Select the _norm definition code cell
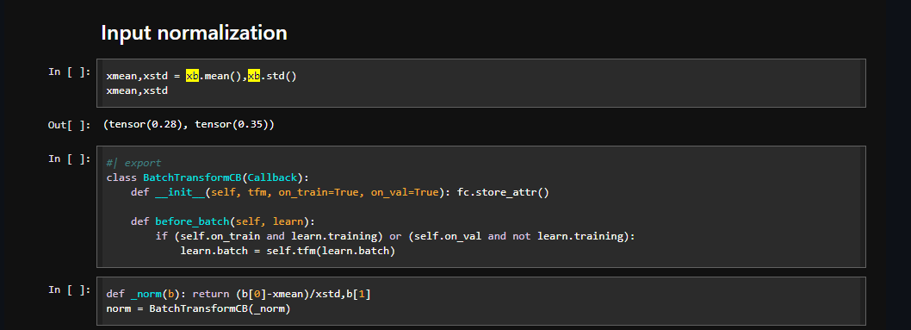911x330 pixels. (x=481, y=301)
